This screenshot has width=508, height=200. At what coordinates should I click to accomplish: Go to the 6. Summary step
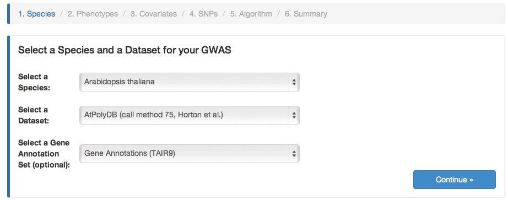click(x=306, y=14)
